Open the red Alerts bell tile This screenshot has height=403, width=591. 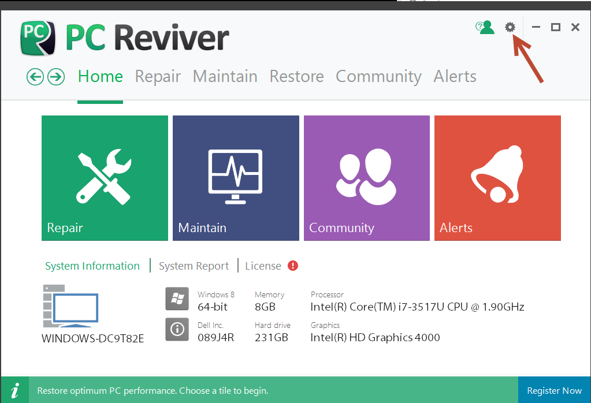point(497,178)
